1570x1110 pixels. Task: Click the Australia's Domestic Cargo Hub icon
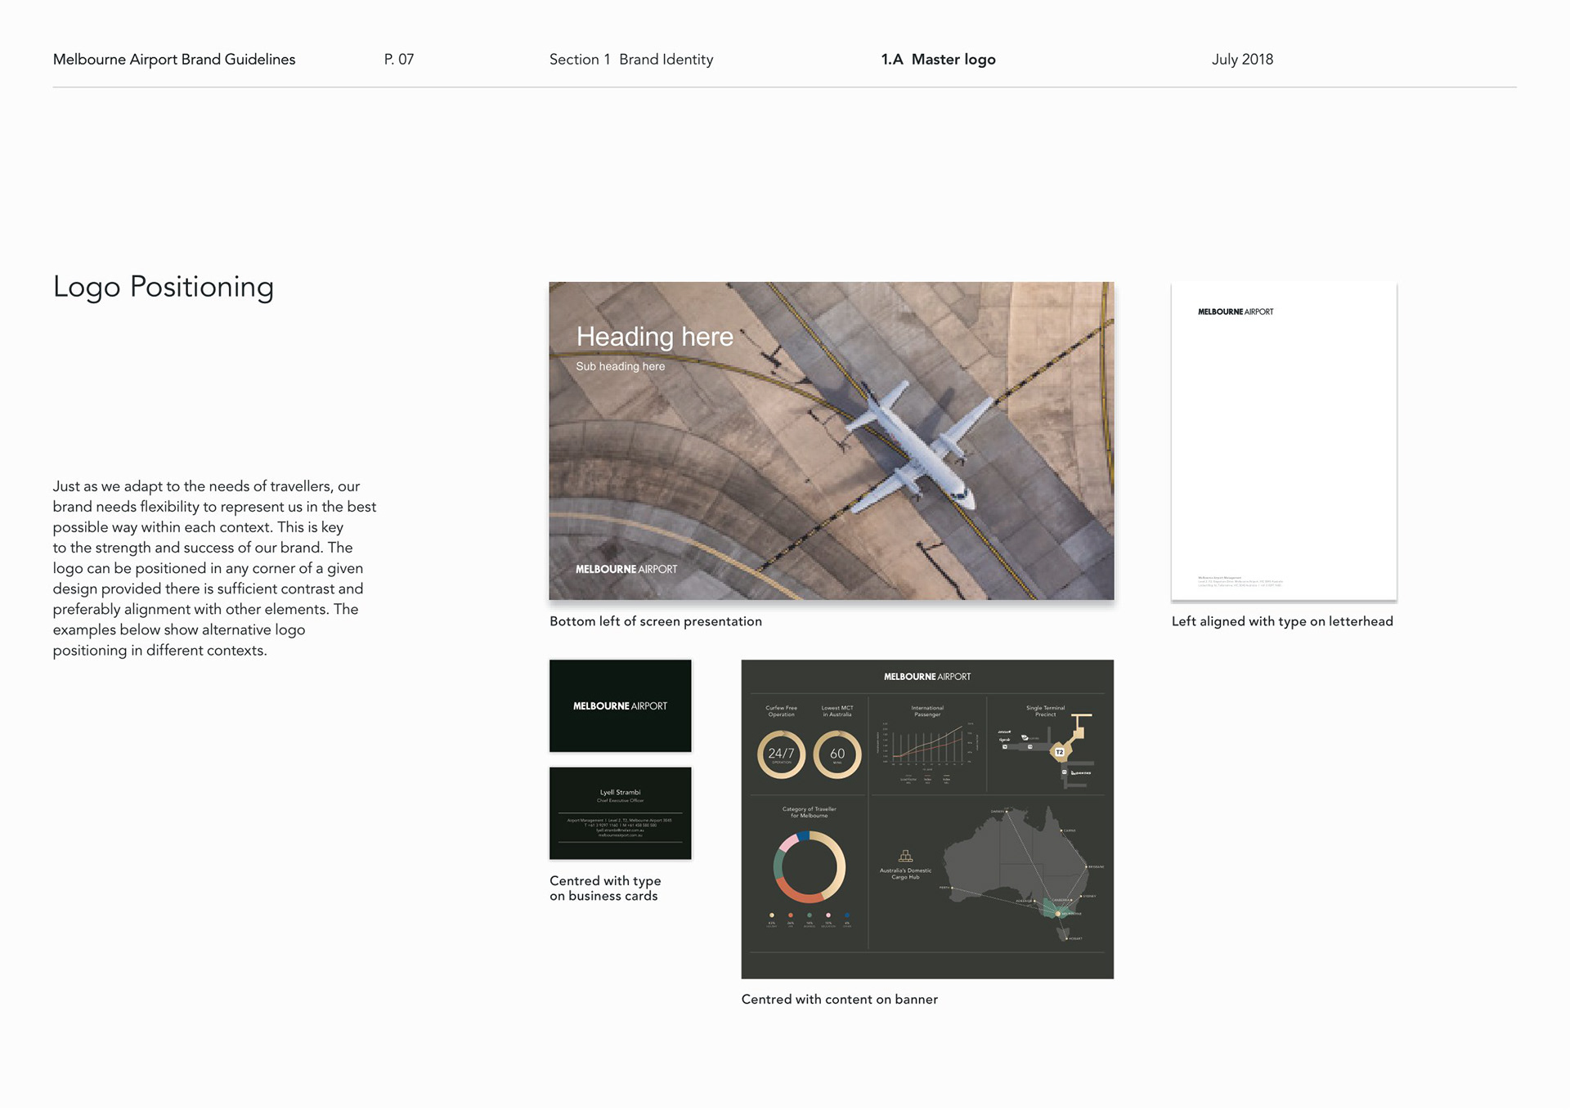click(x=905, y=856)
